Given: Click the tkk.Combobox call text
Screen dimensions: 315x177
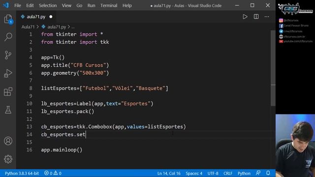Looking at the screenshot, I should [x=94, y=127].
